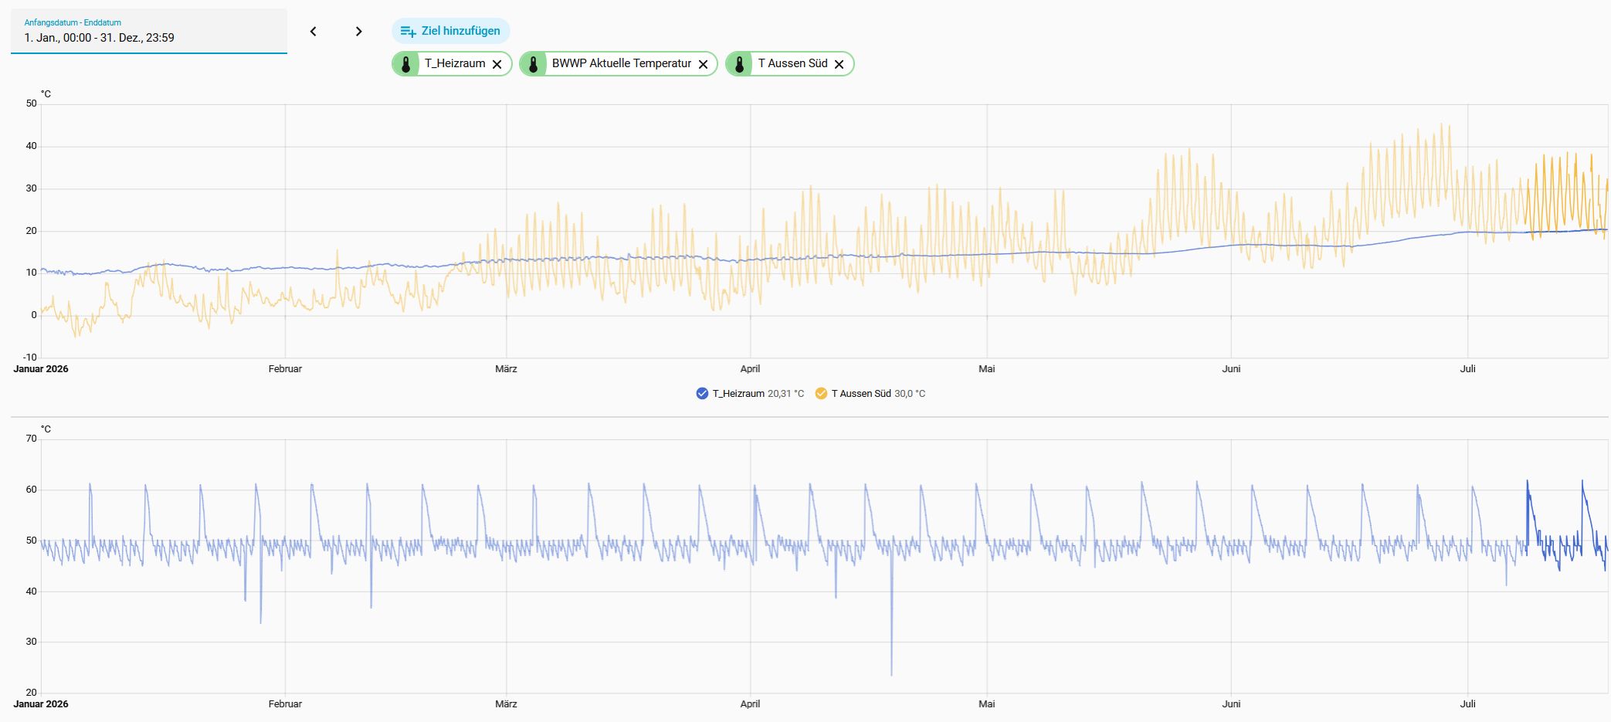Click 'März' under the lower chart

506,704
